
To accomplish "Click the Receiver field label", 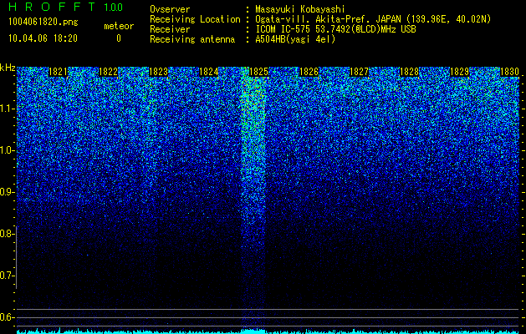I will coord(170,29).
